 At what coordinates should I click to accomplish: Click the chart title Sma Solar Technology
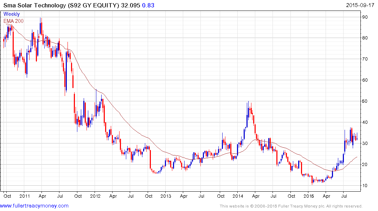pos(34,5)
